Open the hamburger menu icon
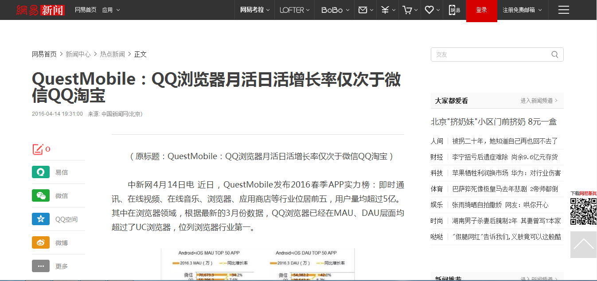This screenshot has width=597, height=281. (x=564, y=10)
